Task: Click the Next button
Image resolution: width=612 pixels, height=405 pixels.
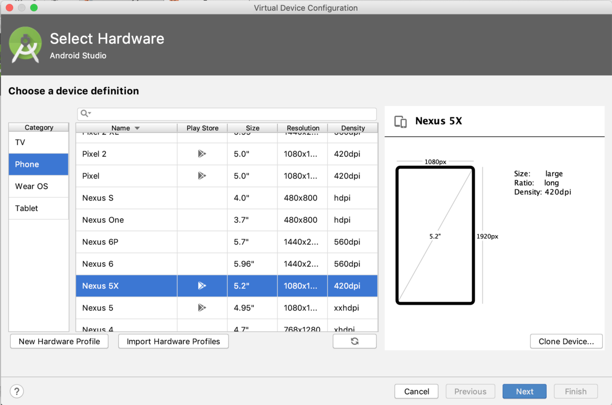Action: [x=524, y=391]
